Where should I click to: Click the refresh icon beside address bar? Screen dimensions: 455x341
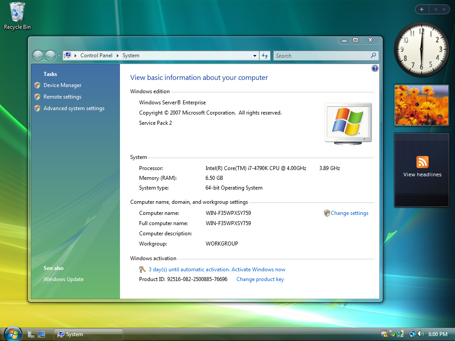pos(265,56)
